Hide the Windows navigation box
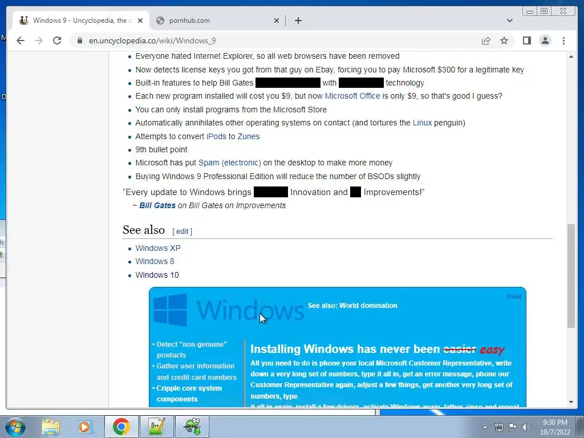 (514, 297)
